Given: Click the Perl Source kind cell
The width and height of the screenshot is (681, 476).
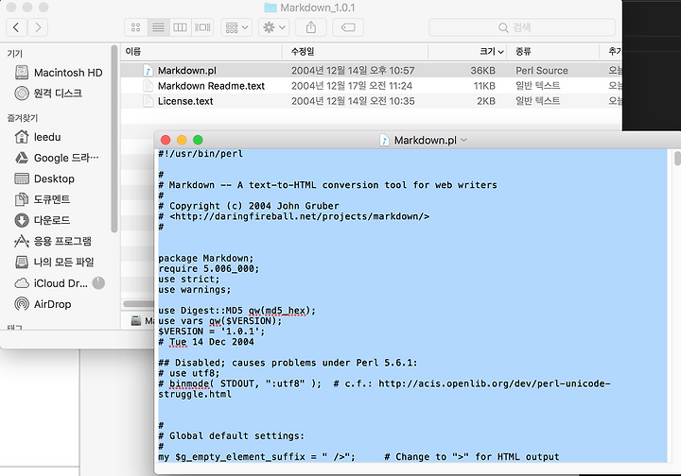Looking at the screenshot, I should click(x=542, y=70).
